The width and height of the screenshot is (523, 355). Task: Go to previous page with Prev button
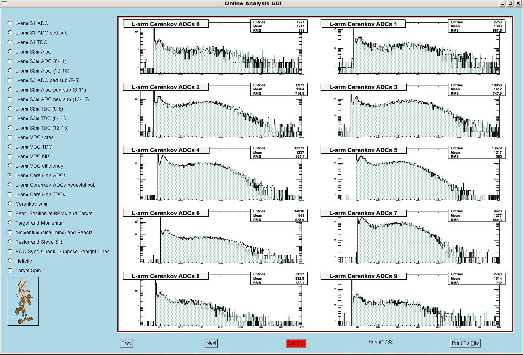coord(127,343)
